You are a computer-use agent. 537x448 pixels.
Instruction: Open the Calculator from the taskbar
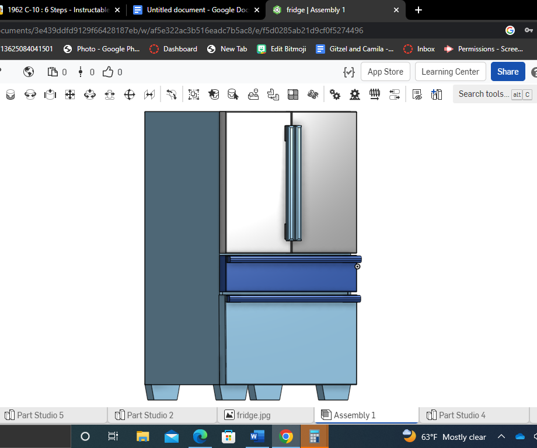pos(314,436)
